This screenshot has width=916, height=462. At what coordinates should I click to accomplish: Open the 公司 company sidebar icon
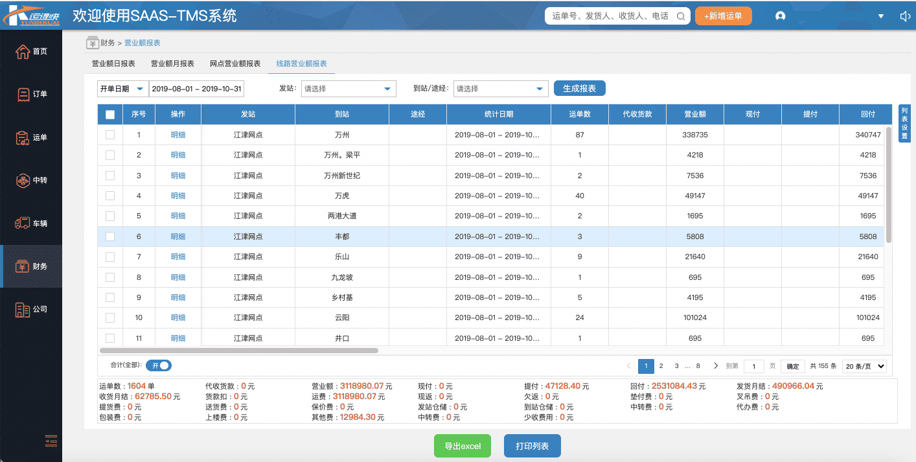(23, 310)
